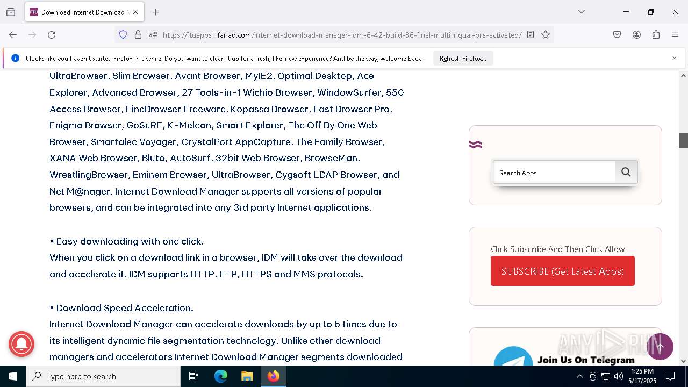Open site permissions icon in address bar
The height and width of the screenshot is (387, 688).
pos(153,35)
